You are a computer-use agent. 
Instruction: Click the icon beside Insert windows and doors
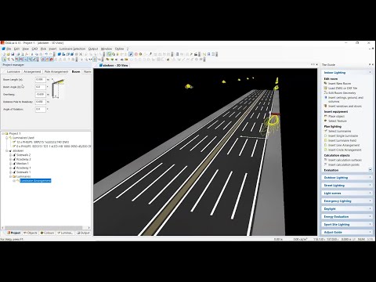point(326,106)
